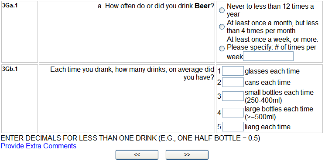Click the glasses each time input box
This screenshot has width=325, height=164.
pos(233,71)
